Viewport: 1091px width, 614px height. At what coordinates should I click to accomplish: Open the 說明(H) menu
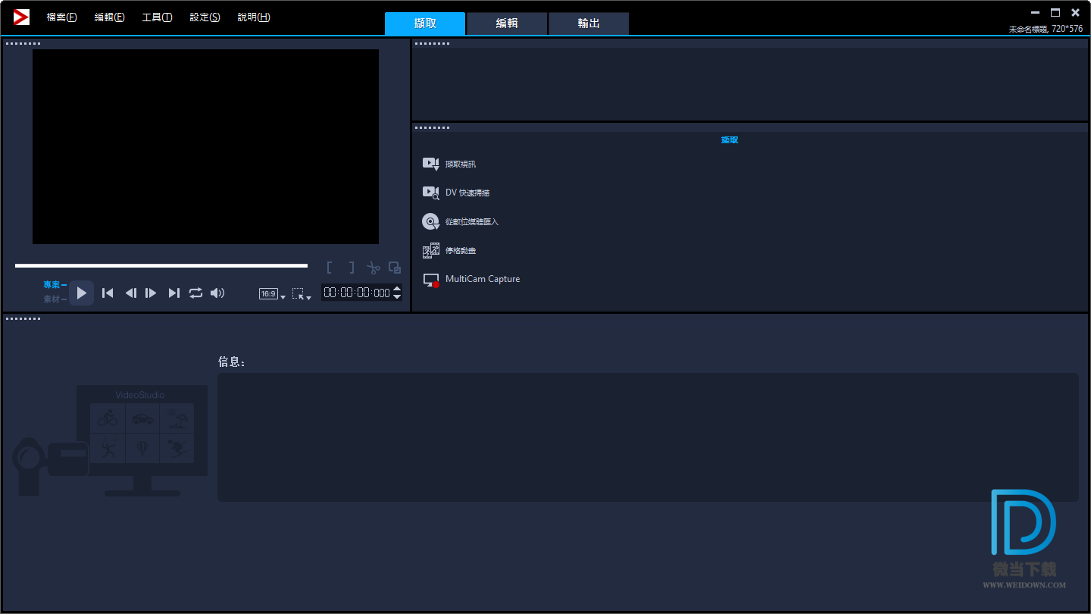coord(253,17)
